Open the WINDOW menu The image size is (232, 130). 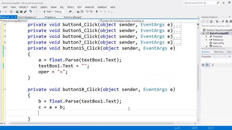coord(102,7)
